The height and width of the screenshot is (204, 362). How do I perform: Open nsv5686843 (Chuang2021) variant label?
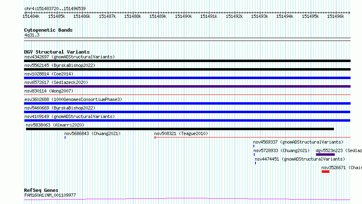[x=92, y=133]
